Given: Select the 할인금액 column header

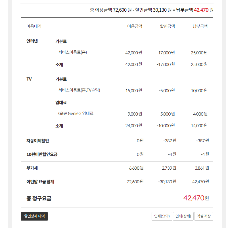Looking at the screenshot, I should (x=167, y=26).
